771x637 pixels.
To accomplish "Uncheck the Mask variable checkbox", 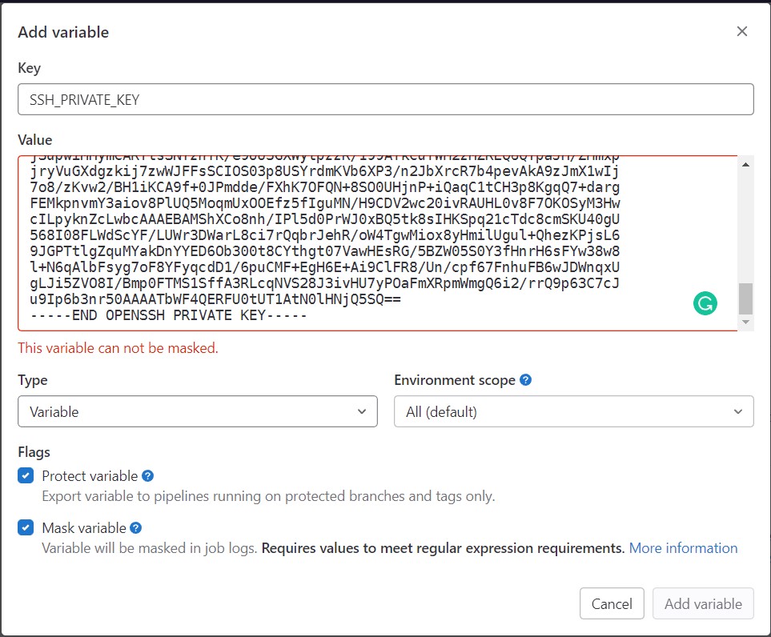I will (x=25, y=527).
